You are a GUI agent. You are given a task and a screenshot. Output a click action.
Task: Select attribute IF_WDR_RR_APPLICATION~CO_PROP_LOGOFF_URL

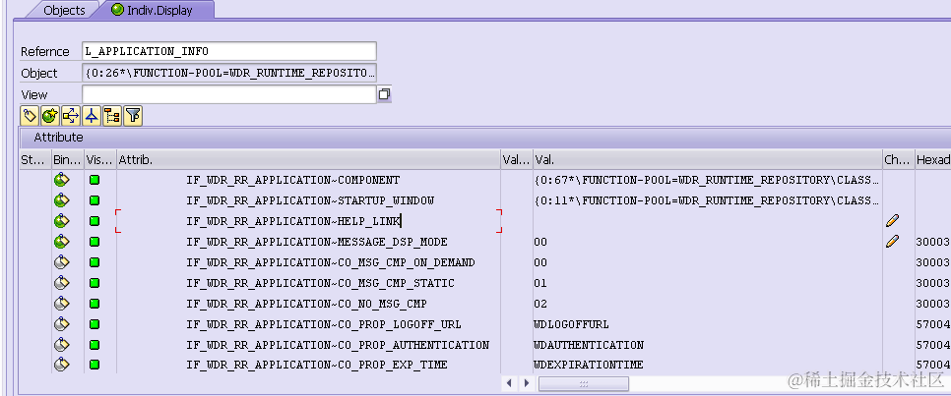[x=323, y=324]
